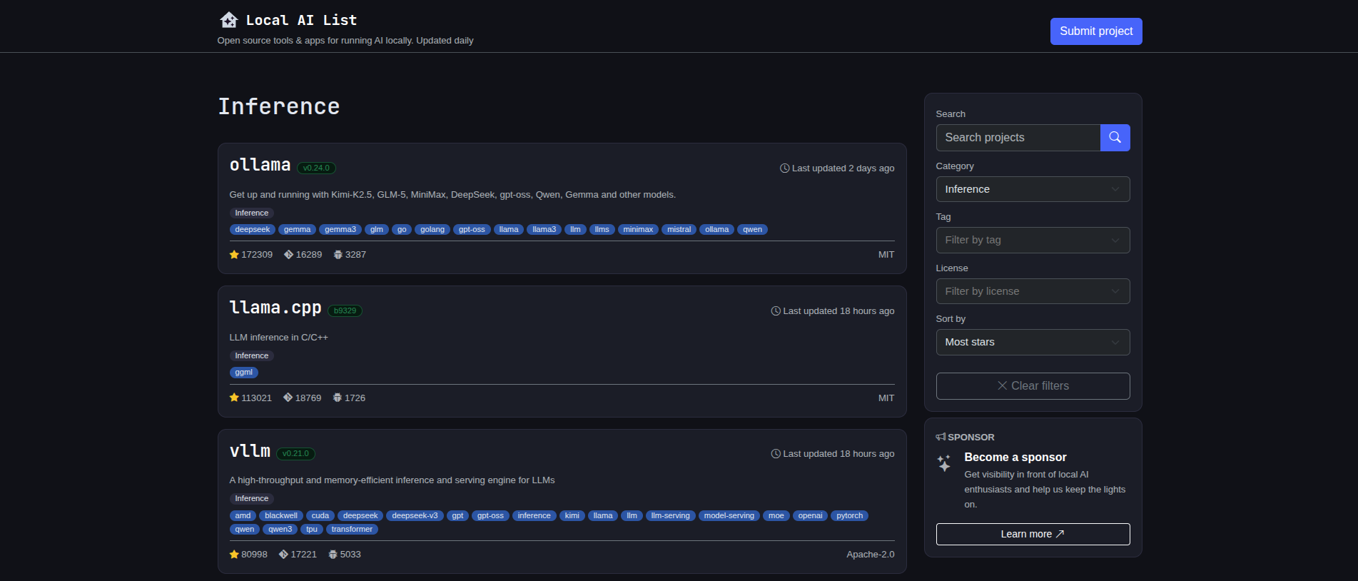Viewport: 1358px width, 581px height.
Task: Click the Learn more sponsor button
Action: point(1033,534)
